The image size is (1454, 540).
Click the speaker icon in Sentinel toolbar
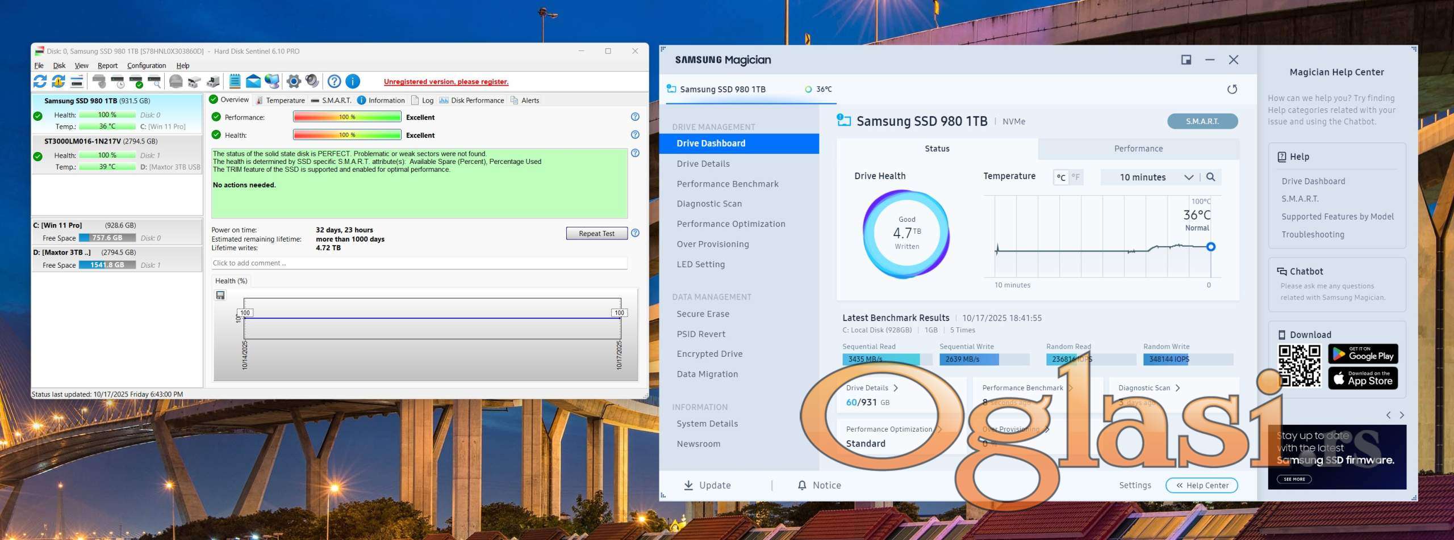pos(312,82)
